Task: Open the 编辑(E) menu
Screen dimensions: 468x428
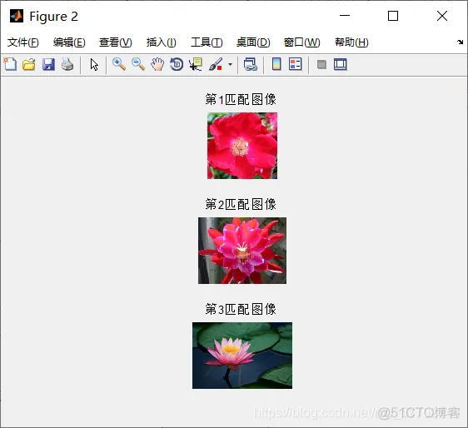Action: [x=69, y=42]
